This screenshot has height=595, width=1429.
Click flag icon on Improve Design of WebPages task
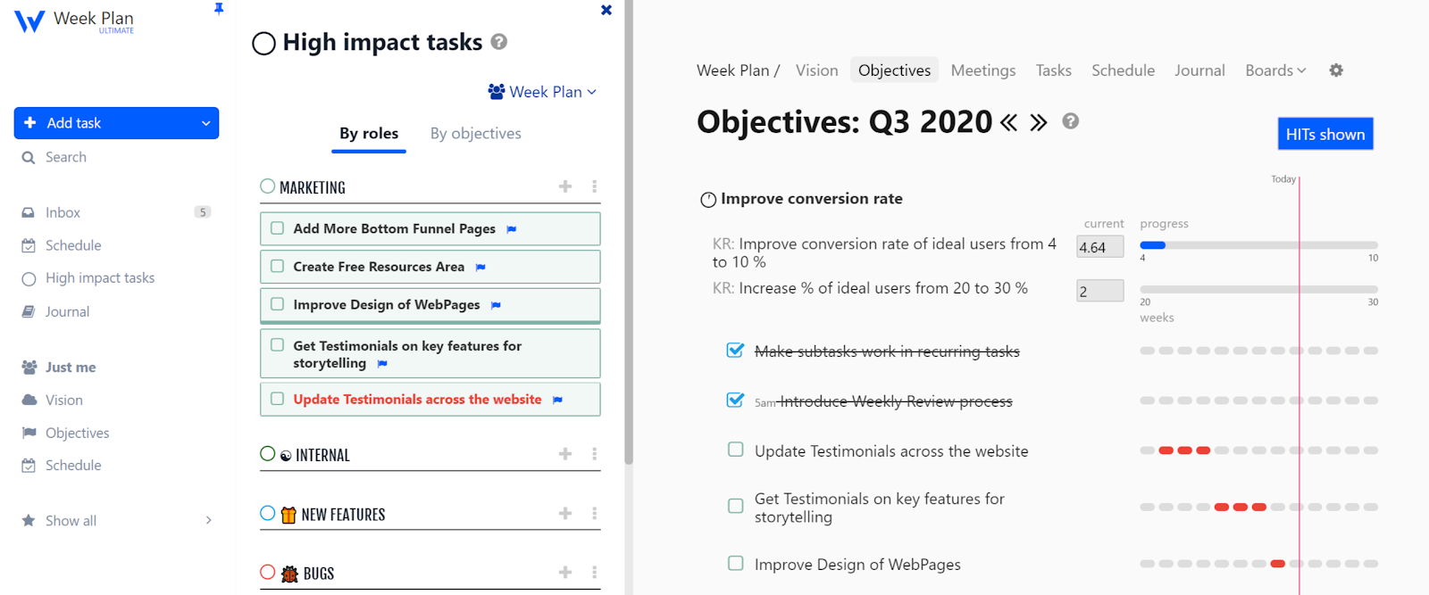click(x=496, y=305)
